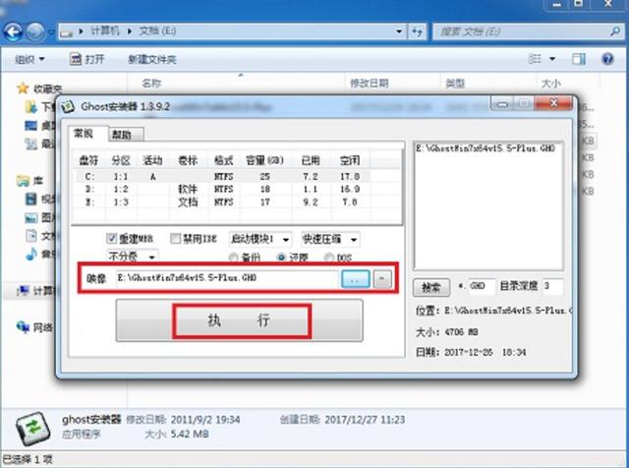Image resolution: width=629 pixels, height=468 pixels.
Task: Click the address bar refresh icon
Action: pos(417,31)
